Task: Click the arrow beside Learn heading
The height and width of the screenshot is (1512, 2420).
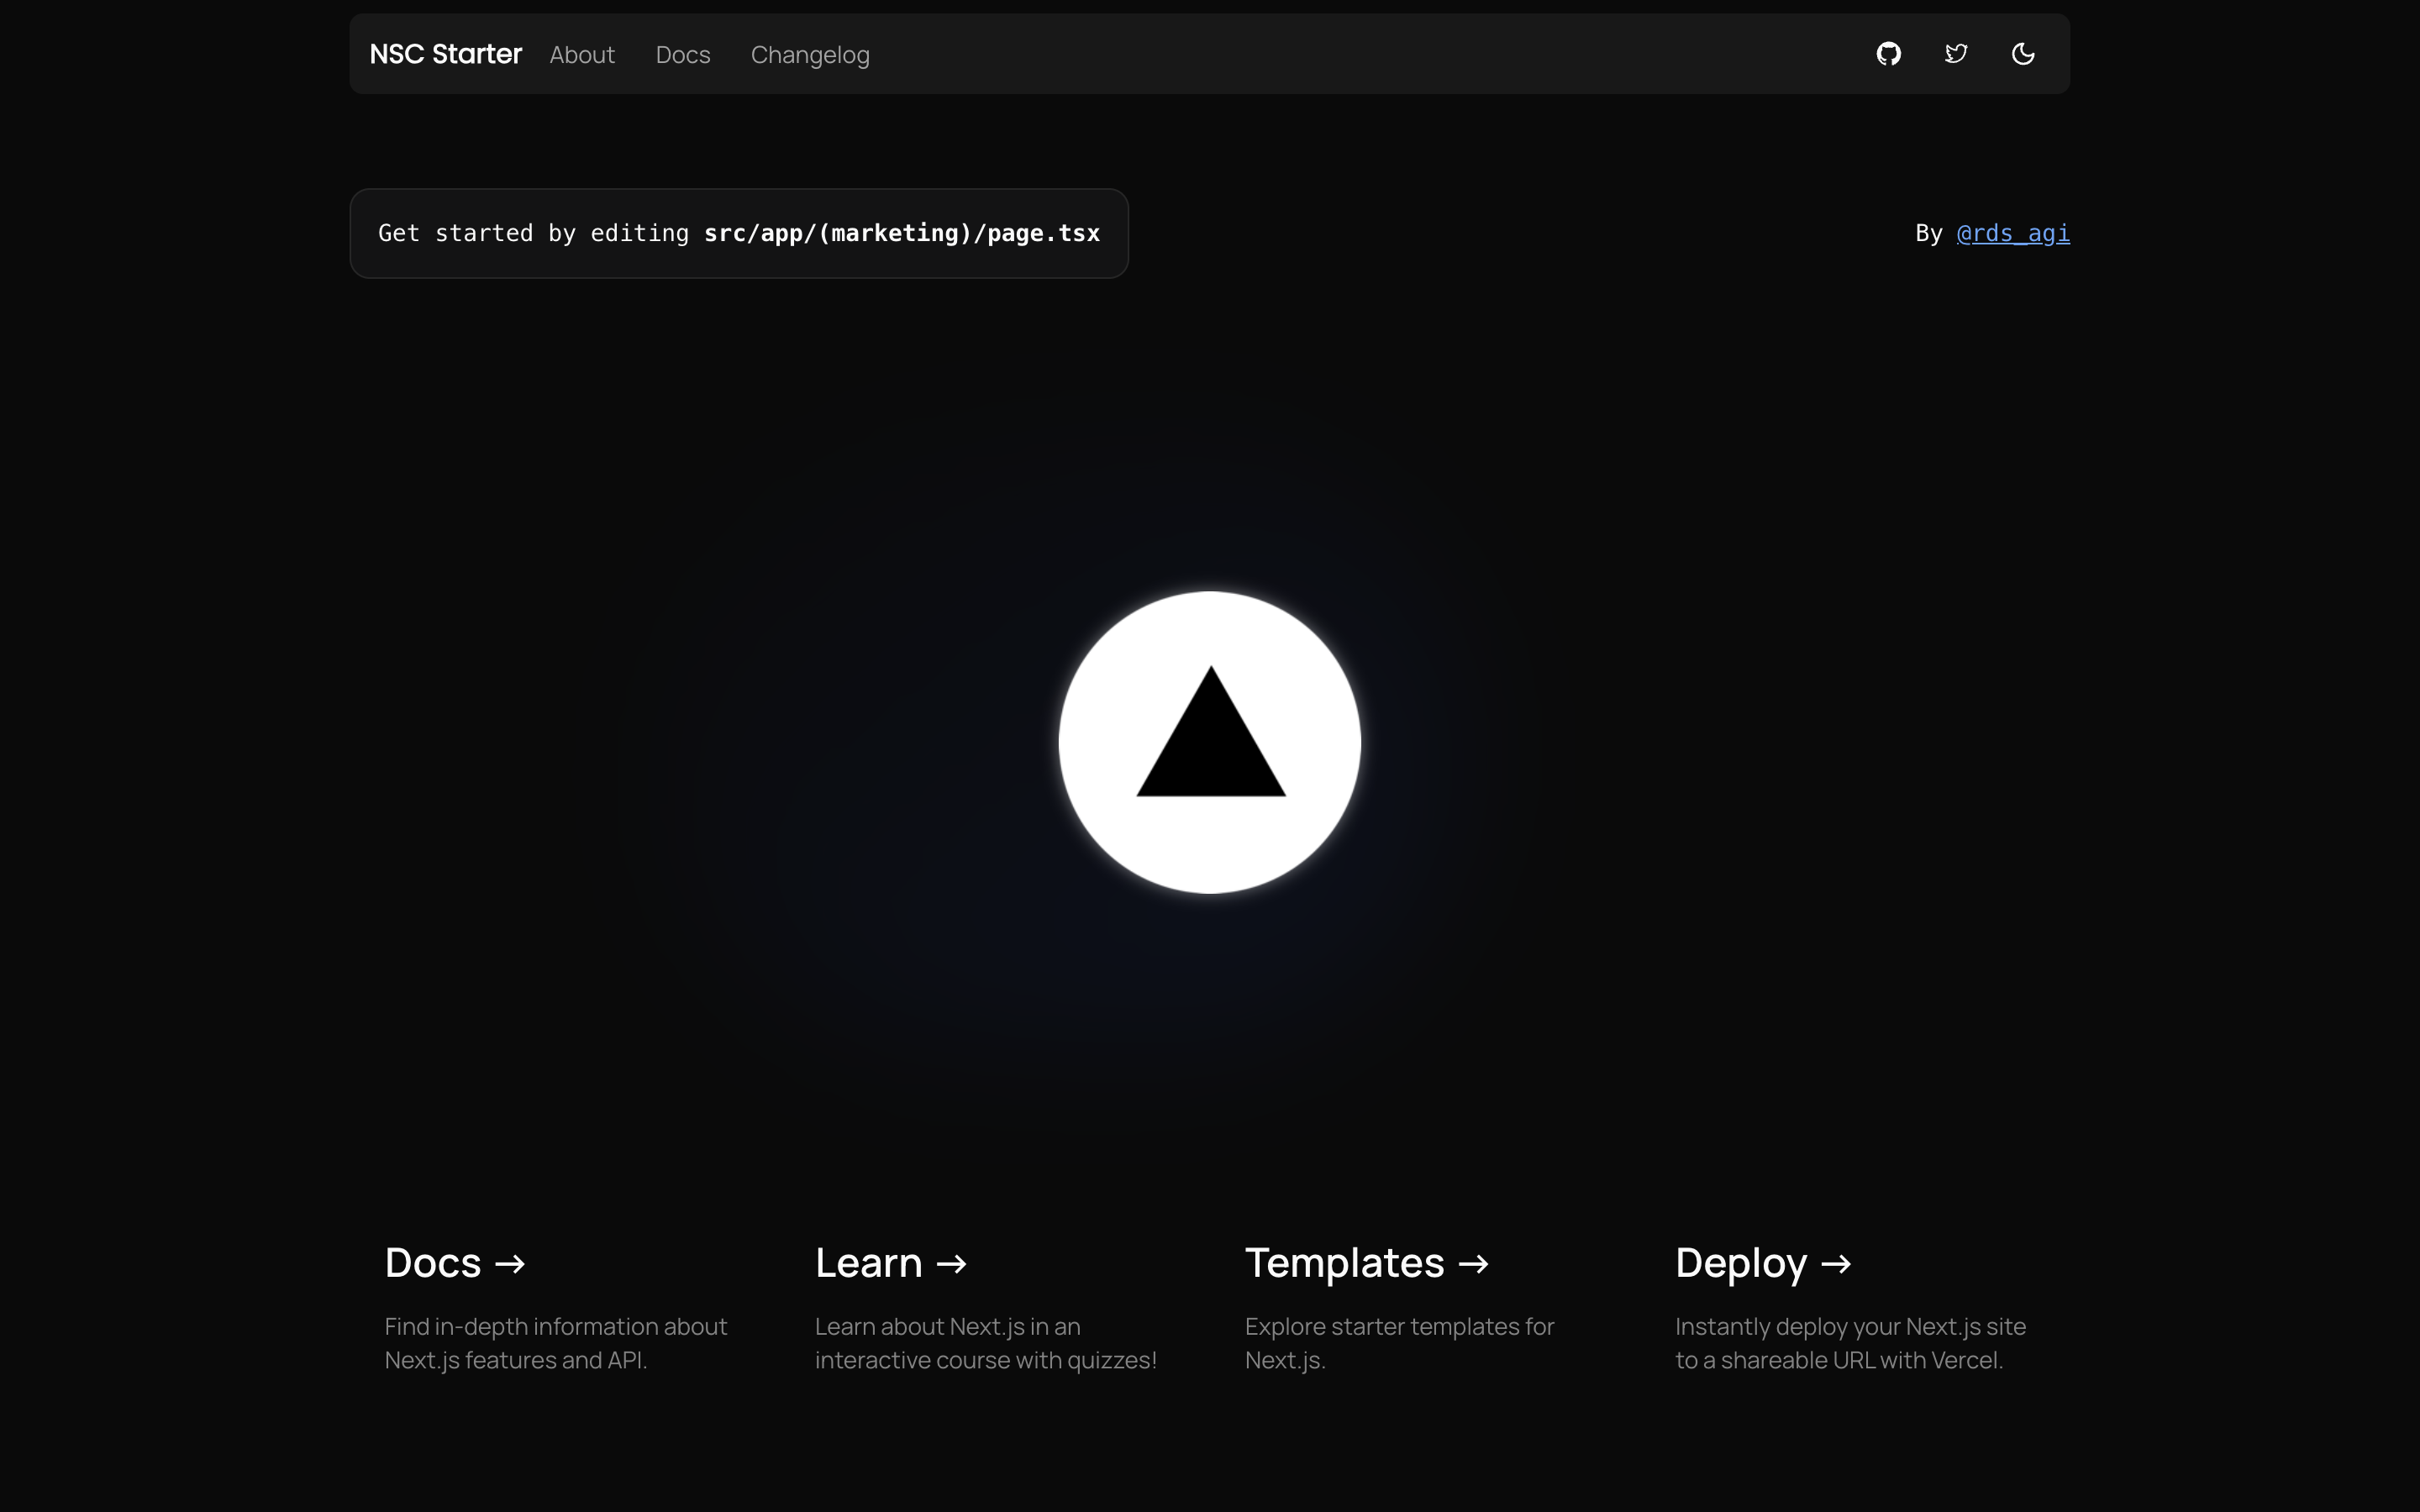Action: click(951, 1264)
